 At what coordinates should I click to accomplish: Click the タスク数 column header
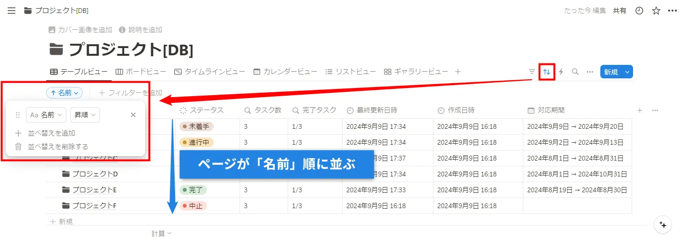coord(263,110)
